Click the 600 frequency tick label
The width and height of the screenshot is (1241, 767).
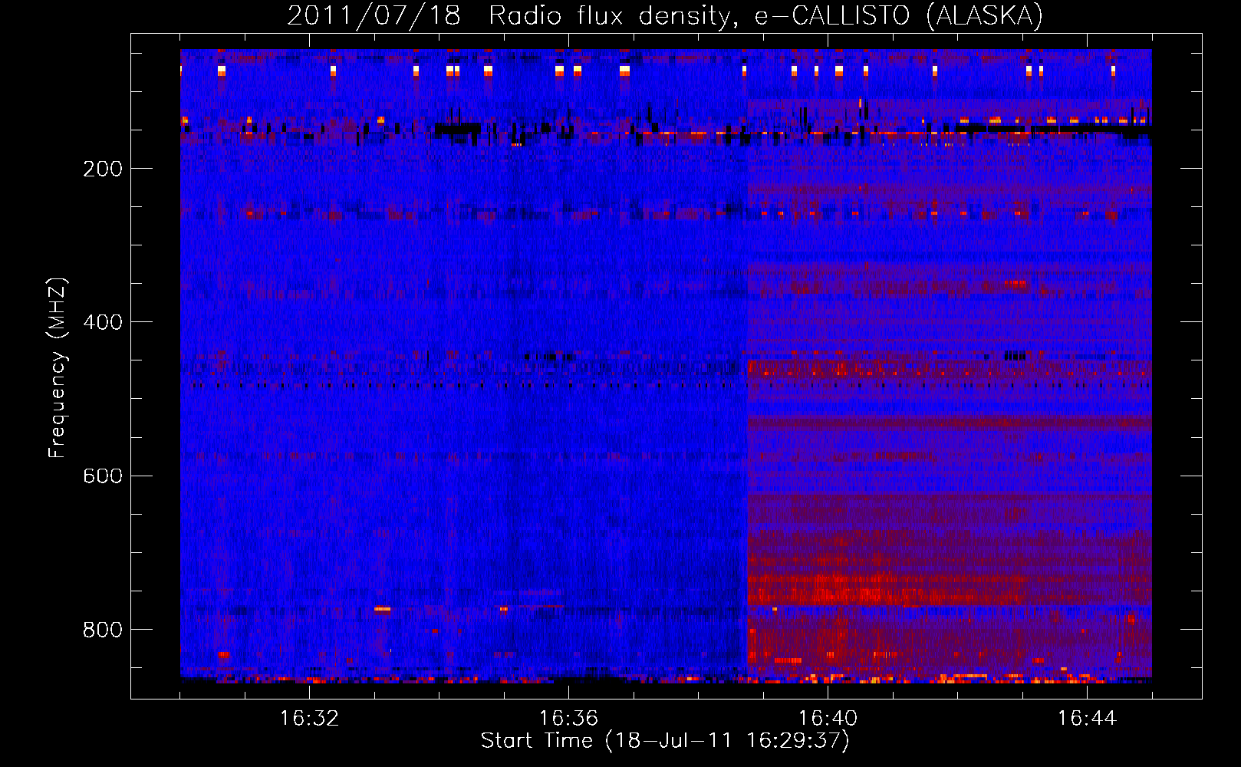[x=103, y=476]
